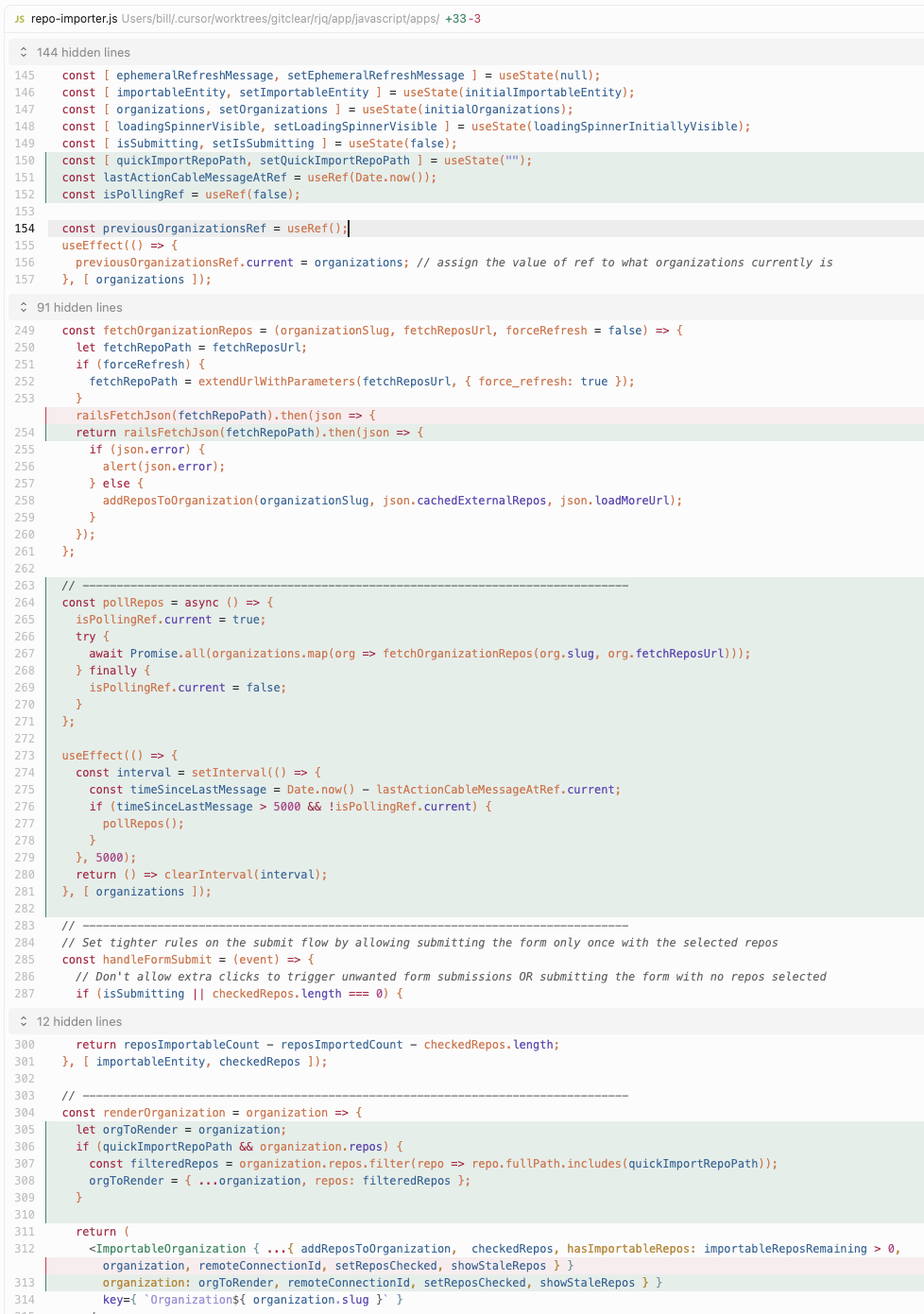Expand the "91 hidden lines" section label
Screen dimensions: 924x1314
pyautogui.click(x=79, y=308)
